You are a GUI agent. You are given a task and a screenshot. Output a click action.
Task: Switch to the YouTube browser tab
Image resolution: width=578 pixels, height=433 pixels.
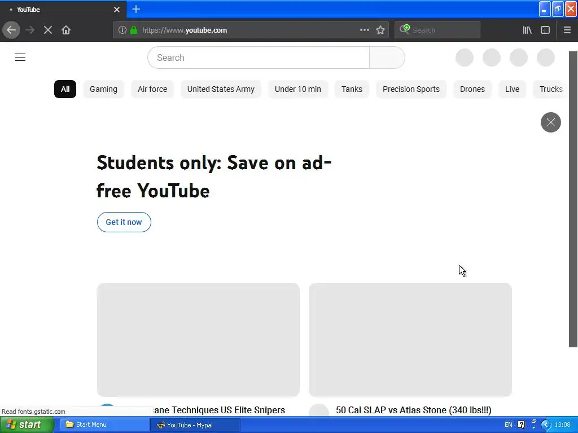63,9
